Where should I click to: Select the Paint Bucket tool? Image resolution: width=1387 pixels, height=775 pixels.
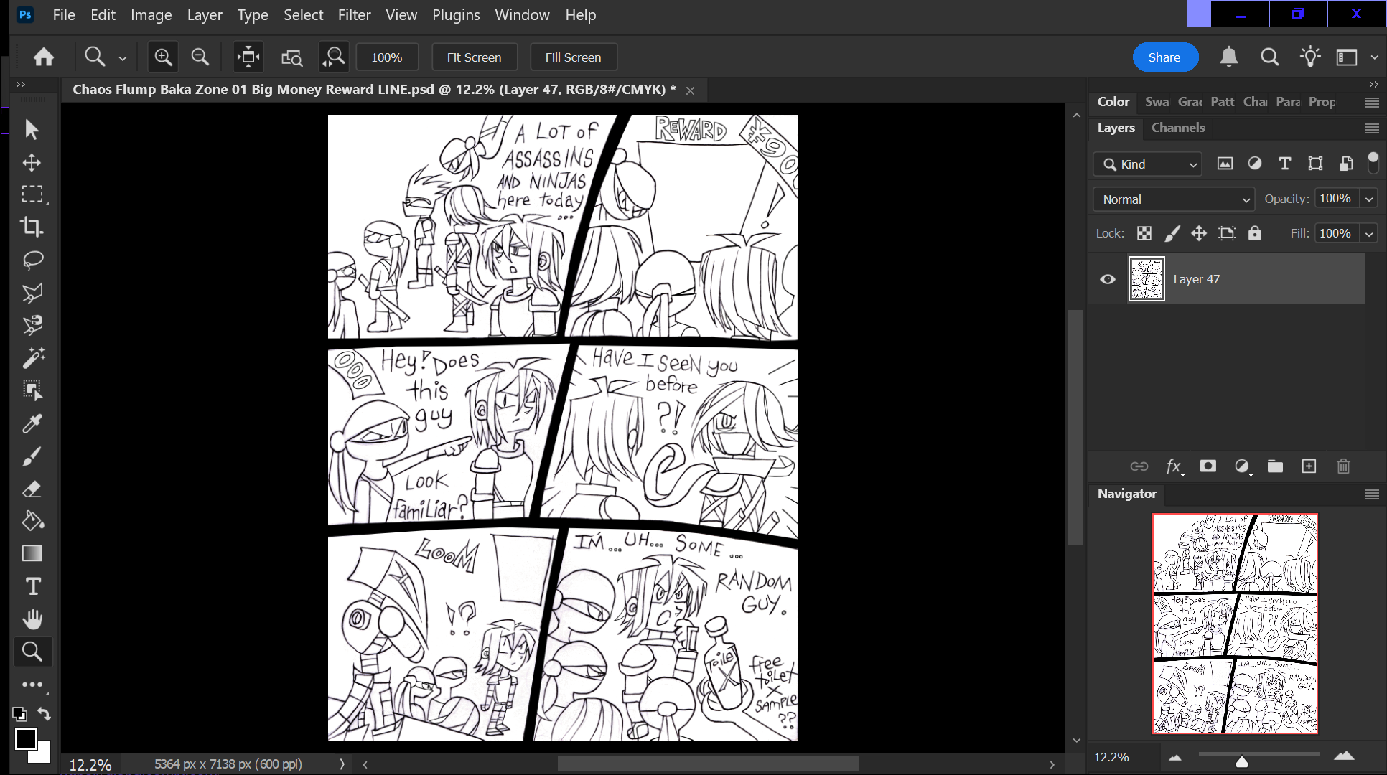click(32, 521)
